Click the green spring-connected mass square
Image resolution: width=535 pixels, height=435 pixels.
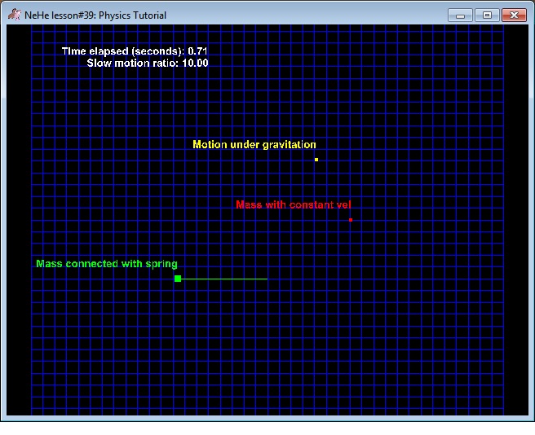178,279
